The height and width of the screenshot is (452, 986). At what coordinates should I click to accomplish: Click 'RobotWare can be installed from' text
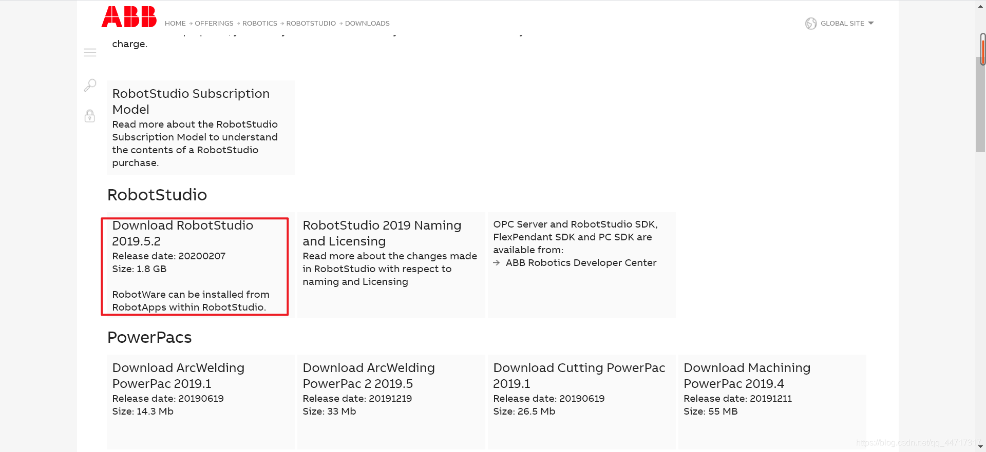(x=191, y=295)
